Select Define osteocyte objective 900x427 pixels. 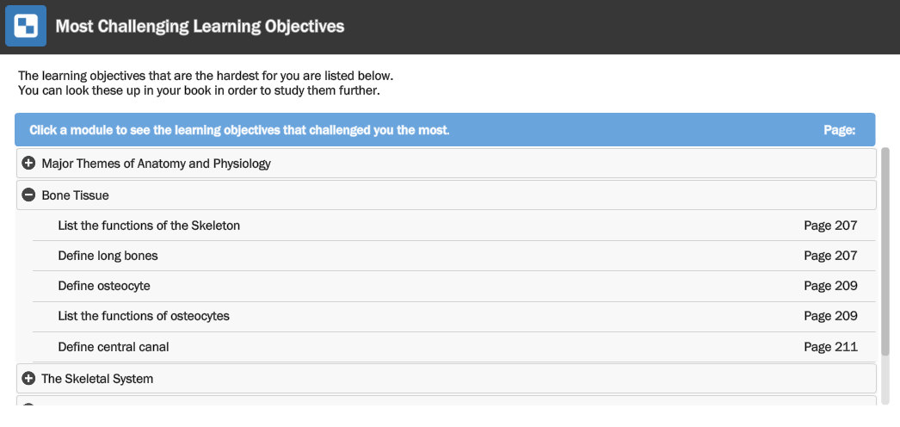pos(104,286)
